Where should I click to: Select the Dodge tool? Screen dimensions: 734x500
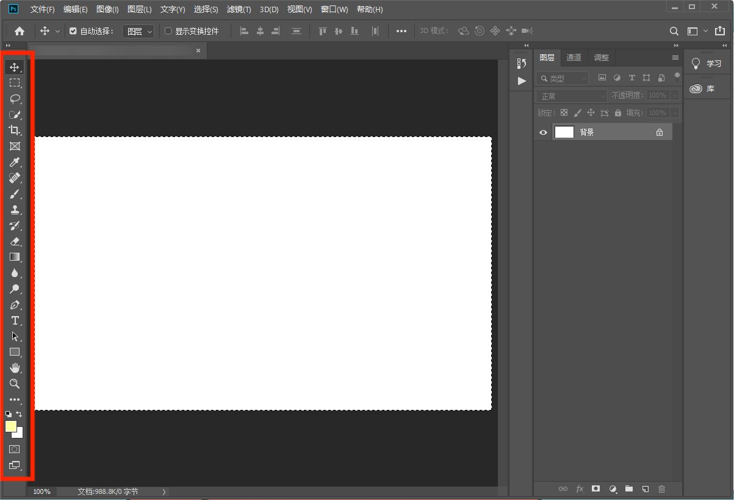(15, 289)
